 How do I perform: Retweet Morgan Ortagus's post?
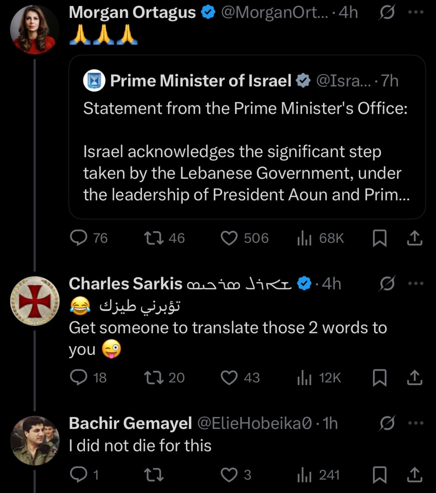click(x=154, y=238)
